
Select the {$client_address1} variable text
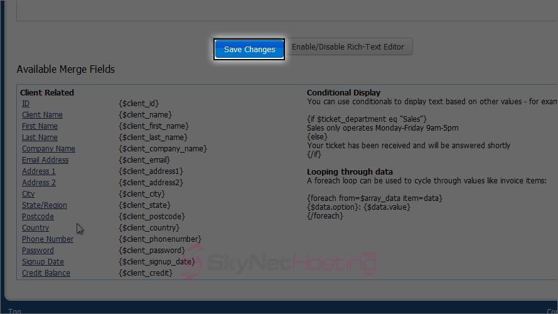point(151,171)
